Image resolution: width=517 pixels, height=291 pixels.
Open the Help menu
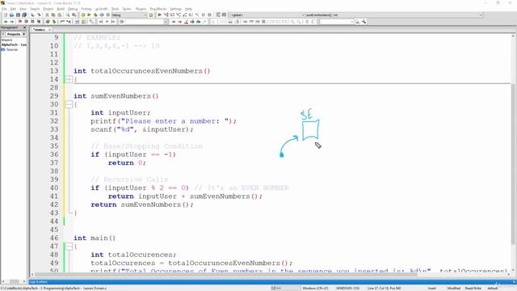[x=188, y=9]
